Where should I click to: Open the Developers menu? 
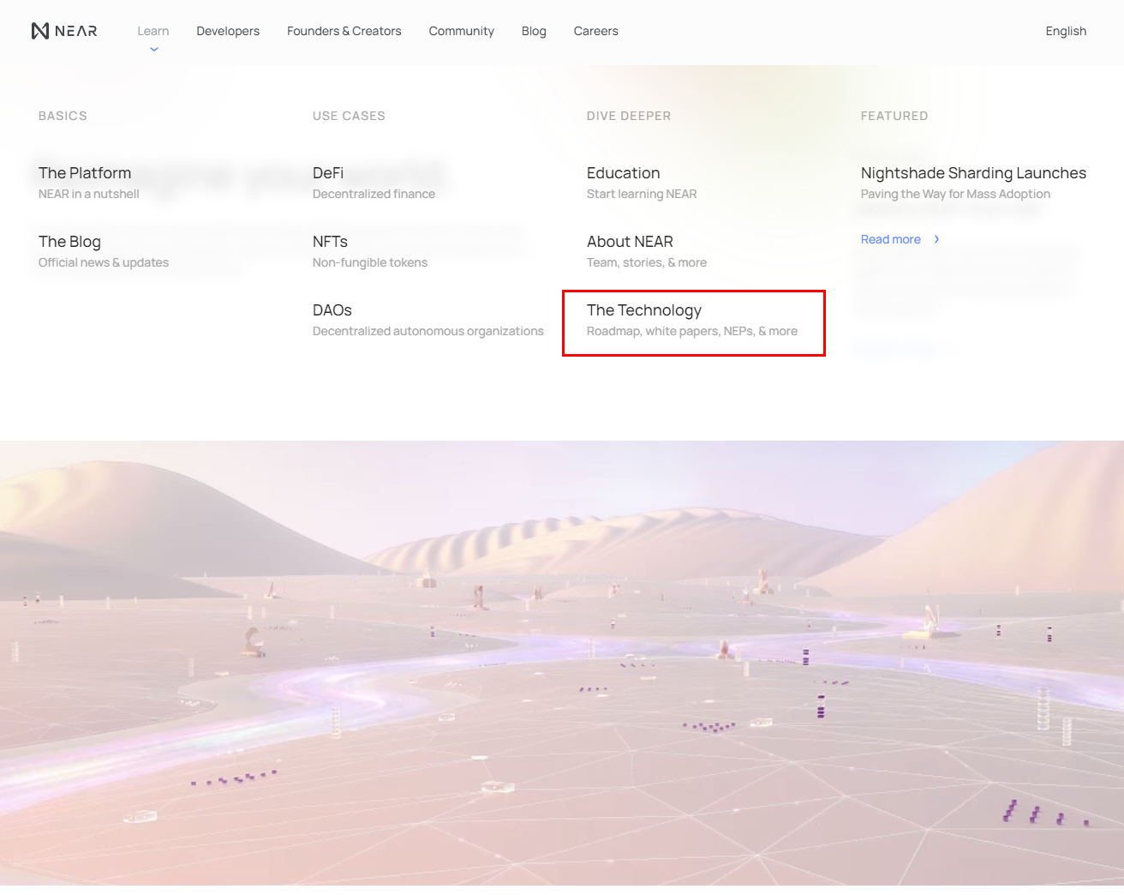coord(228,31)
